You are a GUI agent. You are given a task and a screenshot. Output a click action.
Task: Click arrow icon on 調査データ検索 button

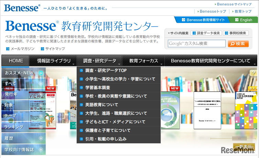pyautogui.click(x=194, y=33)
